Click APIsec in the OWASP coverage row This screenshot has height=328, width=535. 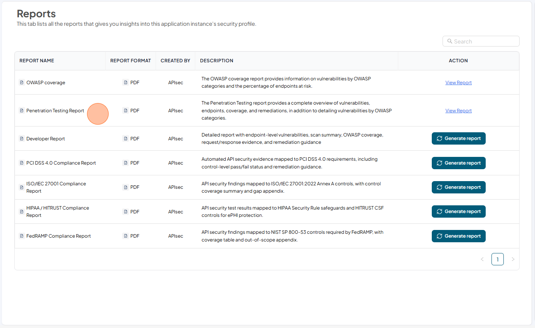(x=176, y=82)
